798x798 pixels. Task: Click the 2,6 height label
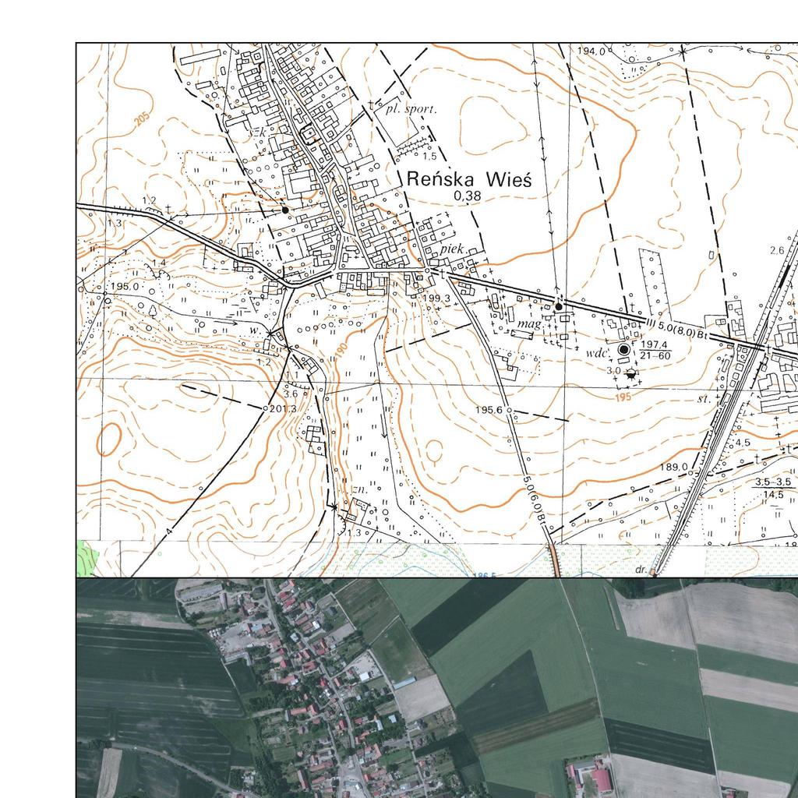(x=777, y=250)
